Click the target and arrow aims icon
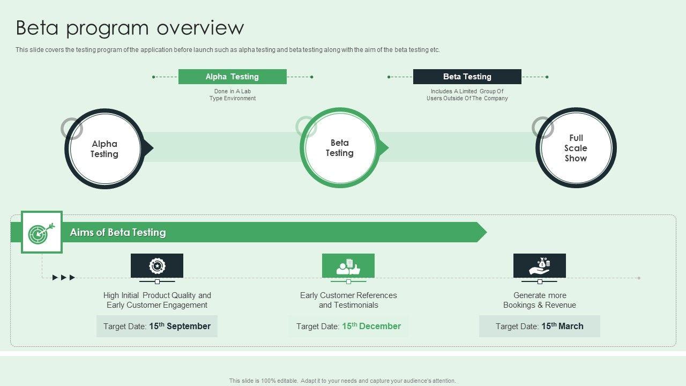 [42, 232]
